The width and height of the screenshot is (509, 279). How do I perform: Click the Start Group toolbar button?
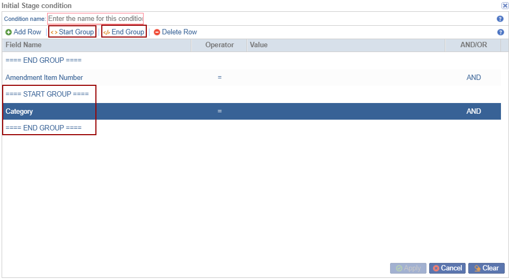tap(72, 32)
